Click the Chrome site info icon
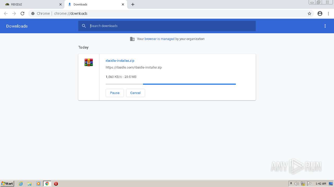 (33, 14)
